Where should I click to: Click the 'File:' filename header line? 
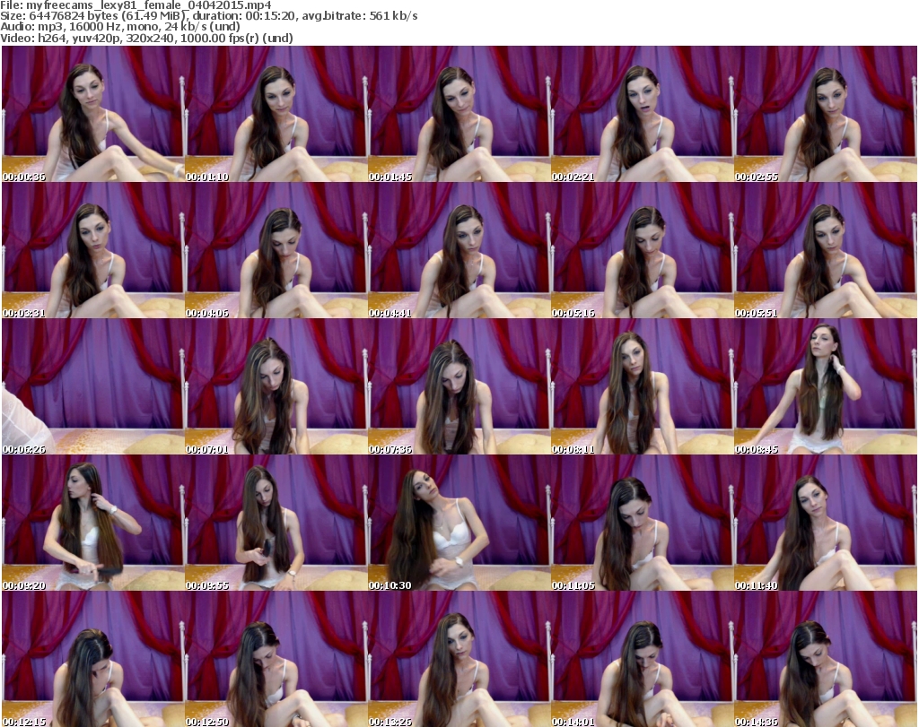[136, 5]
